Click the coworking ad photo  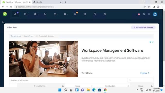(44, 59)
